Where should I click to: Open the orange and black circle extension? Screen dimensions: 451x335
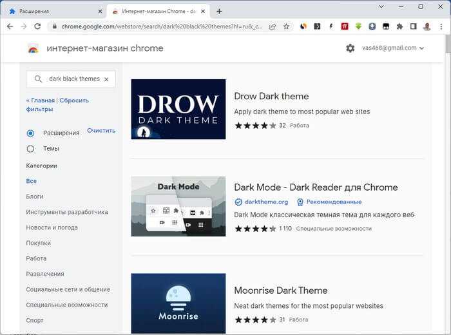click(x=303, y=26)
